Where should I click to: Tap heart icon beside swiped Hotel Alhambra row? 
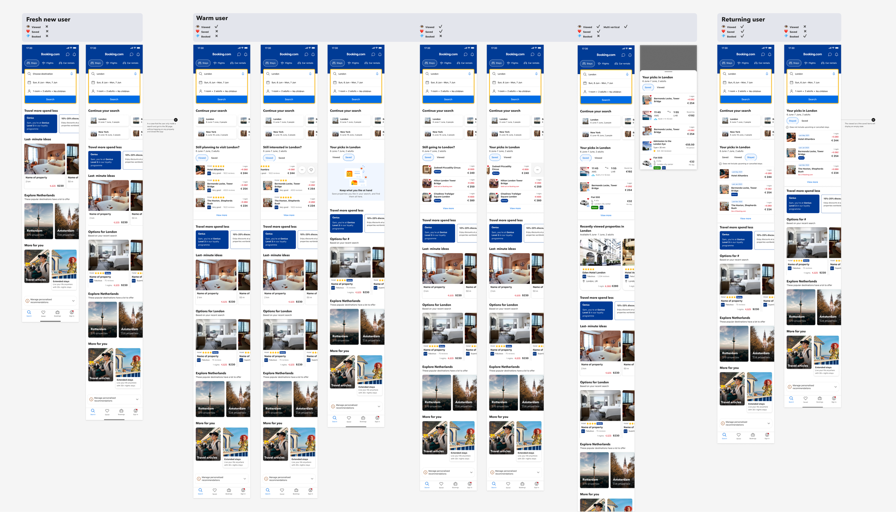[x=311, y=170]
